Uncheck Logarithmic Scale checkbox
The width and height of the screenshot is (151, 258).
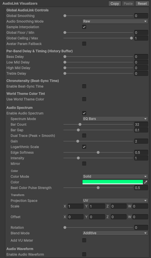pos(84,147)
